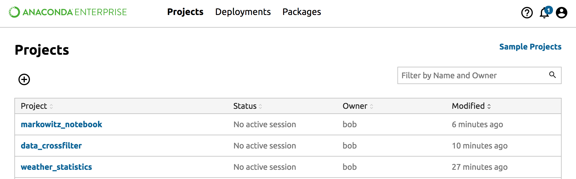This screenshot has height=179, width=576.
Task: Open the markowitz_notebook project
Action: [61, 124]
